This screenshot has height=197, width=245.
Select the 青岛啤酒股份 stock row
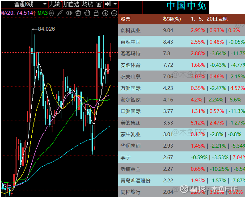[182, 180]
